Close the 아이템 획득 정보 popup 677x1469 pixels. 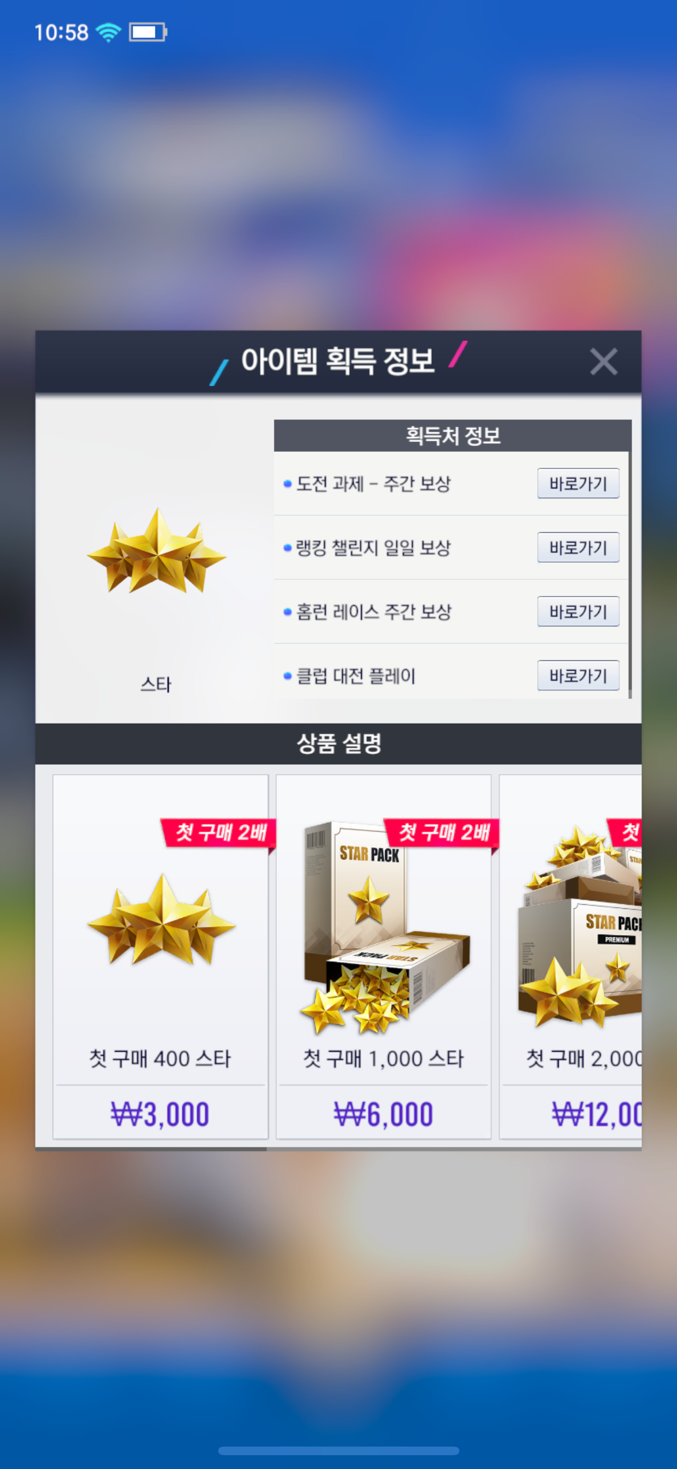tap(604, 362)
